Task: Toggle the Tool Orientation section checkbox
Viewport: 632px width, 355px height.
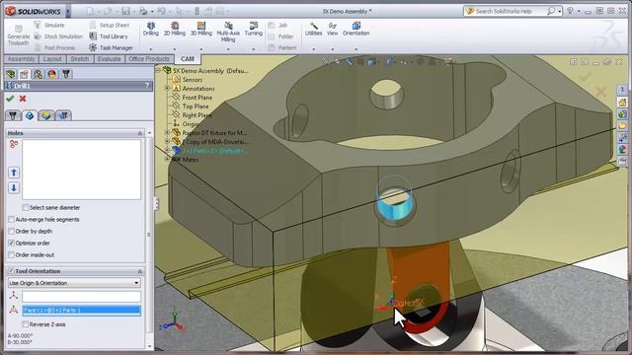Action: (x=11, y=271)
